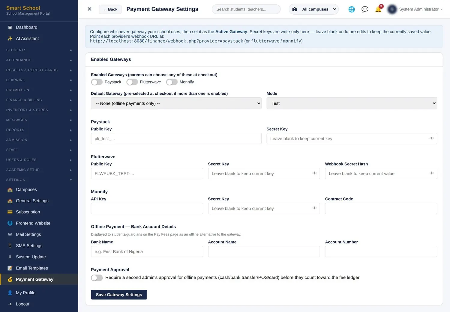This screenshot has width=450, height=312.
Task: Open the chat messages icon
Action: point(365,9)
